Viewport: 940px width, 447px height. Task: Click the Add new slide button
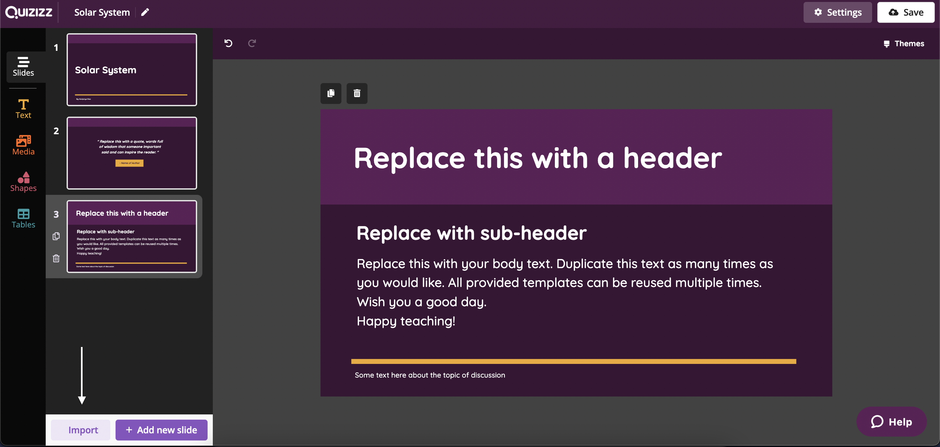[x=161, y=430]
